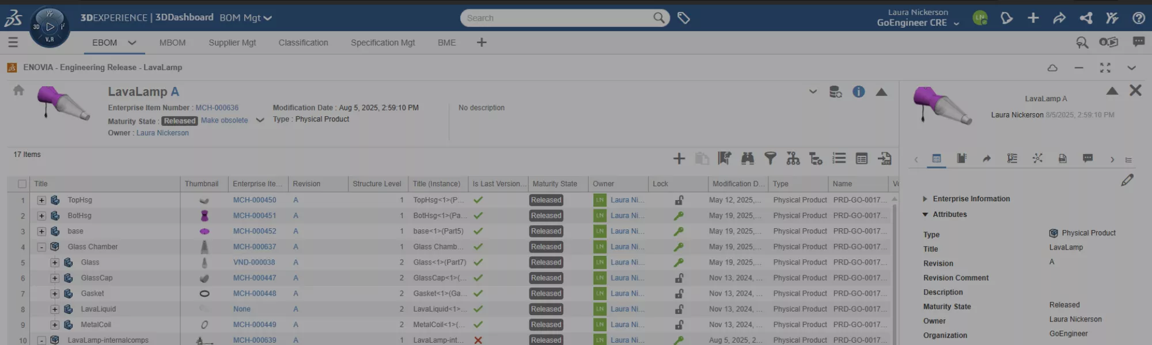Switch to the MBOM tab
The image size is (1152, 345).
point(172,43)
